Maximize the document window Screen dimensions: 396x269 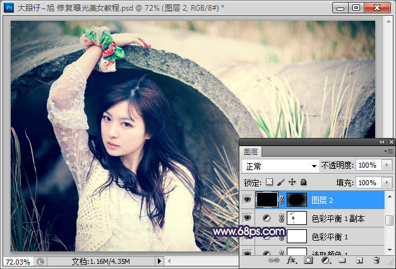point(356,8)
